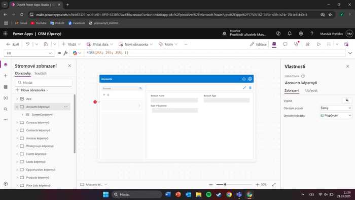Preview the app with play icon
355x200 pixels.
[x=318, y=44]
